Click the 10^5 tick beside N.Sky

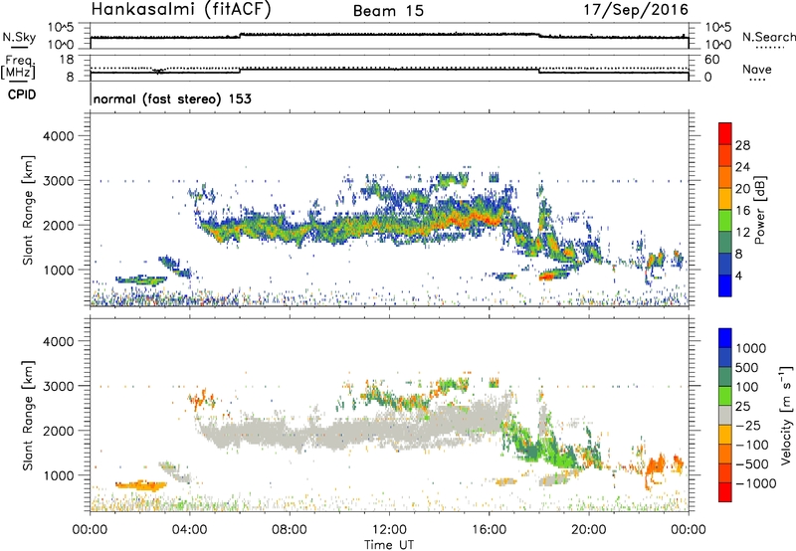[61, 28]
